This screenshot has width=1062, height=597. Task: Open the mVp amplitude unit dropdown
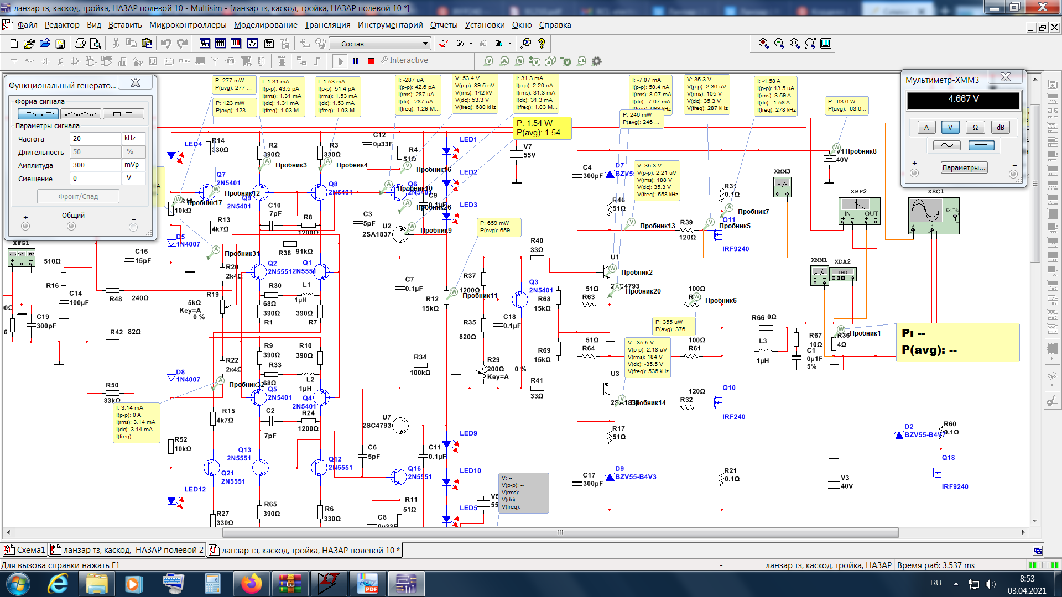click(x=134, y=165)
